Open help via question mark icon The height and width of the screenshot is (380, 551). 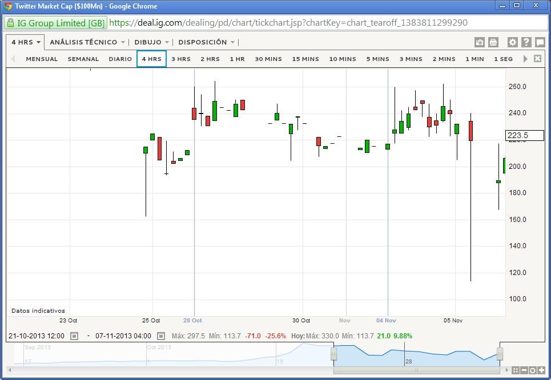pos(526,42)
